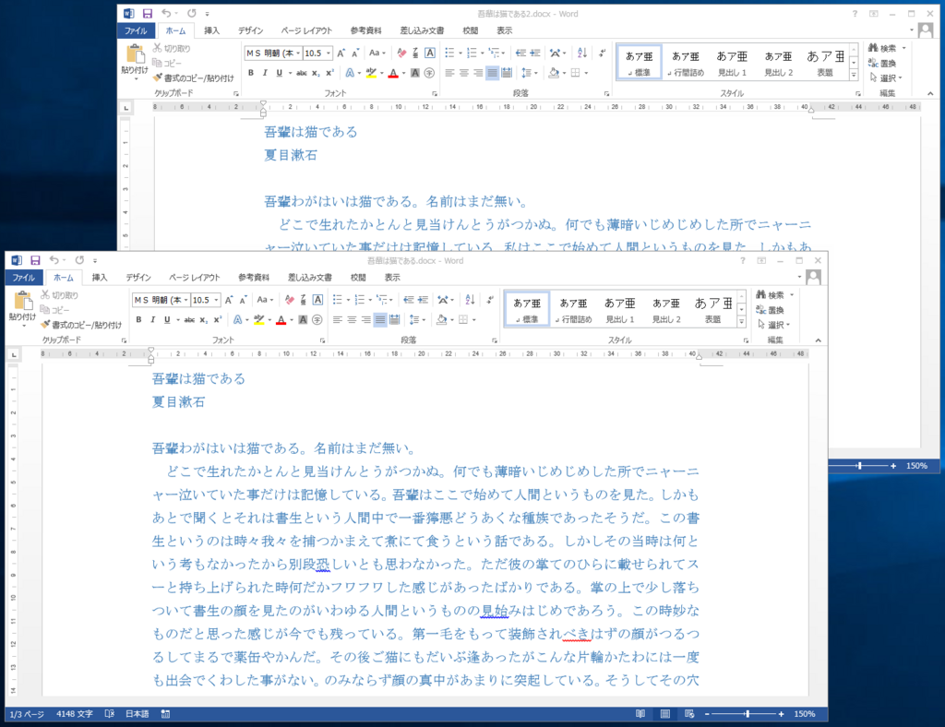945x727 pixels.
Task: Click red font color button in front window
Action: click(281, 320)
